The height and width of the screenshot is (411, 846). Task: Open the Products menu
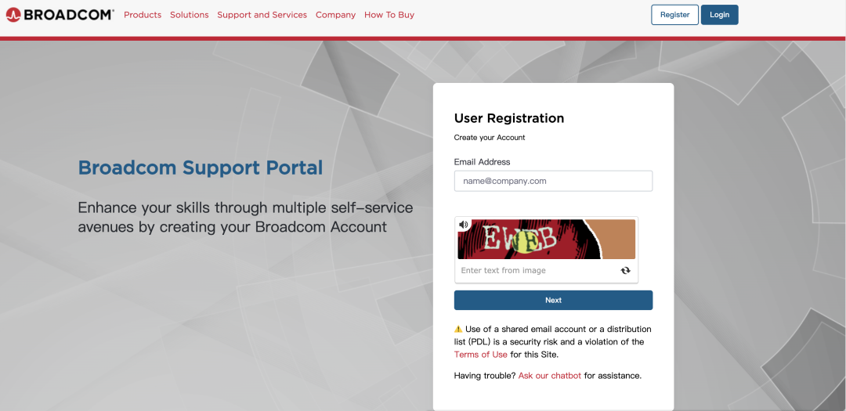pos(143,15)
